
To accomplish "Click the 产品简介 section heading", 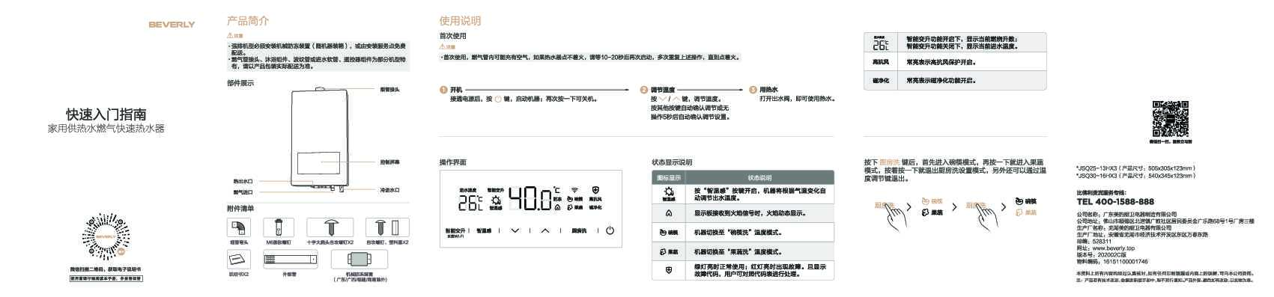I will click(248, 20).
